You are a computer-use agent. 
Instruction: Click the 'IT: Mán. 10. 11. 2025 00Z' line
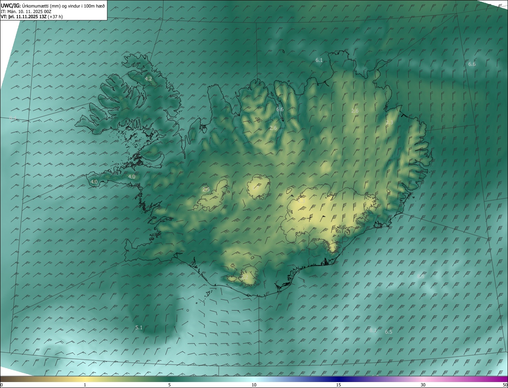pyautogui.click(x=26, y=12)
